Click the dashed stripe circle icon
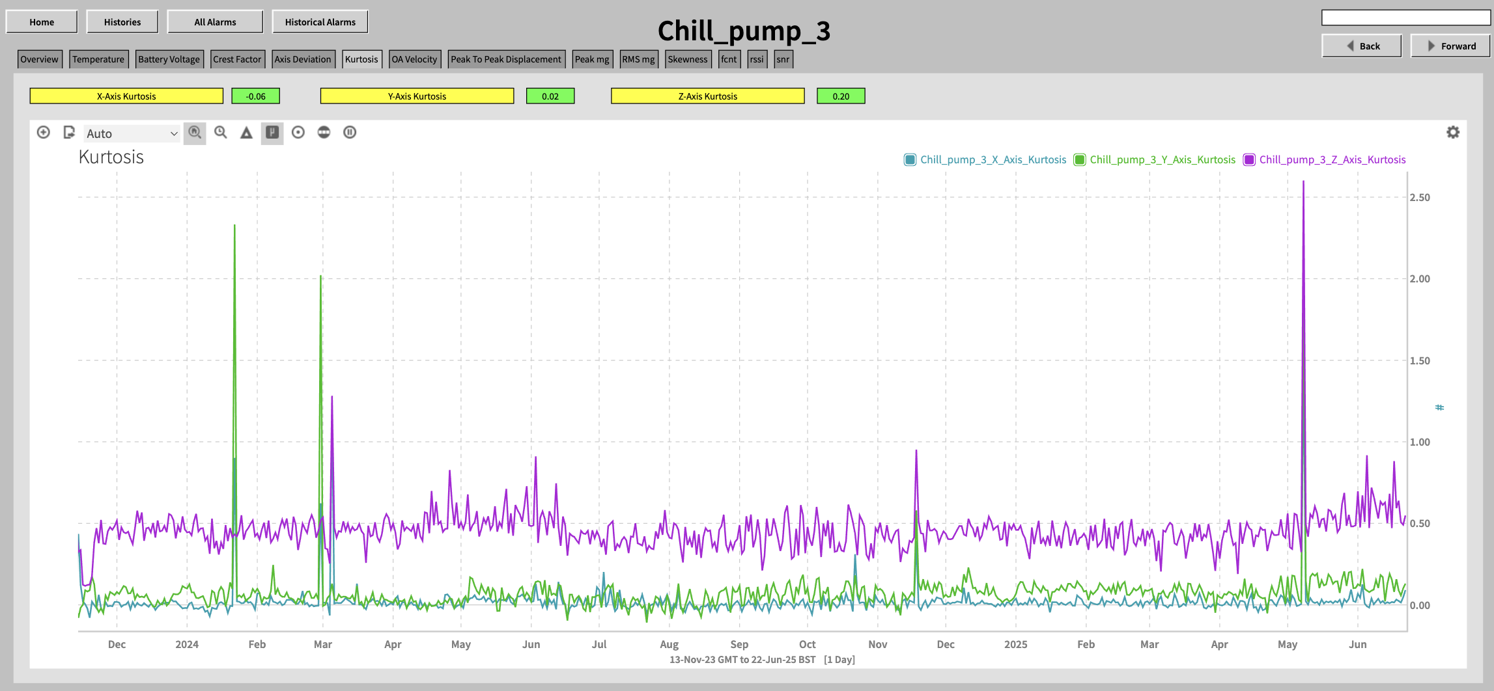 click(x=324, y=133)
